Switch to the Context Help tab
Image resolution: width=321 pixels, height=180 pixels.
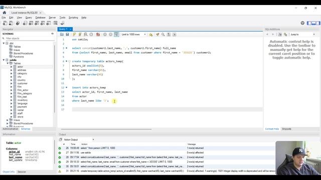272,129
